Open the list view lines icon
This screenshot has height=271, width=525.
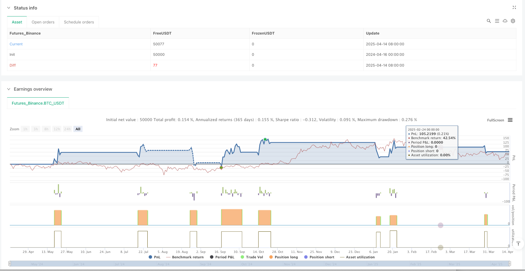[x=497, y=21]
